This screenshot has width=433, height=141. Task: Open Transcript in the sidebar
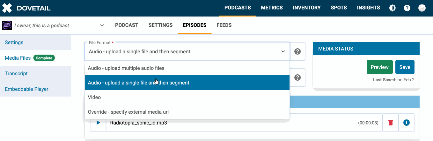coord(16,73)
